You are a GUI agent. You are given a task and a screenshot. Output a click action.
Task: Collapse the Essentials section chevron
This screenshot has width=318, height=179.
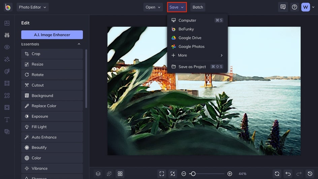[x=79, y=44]
